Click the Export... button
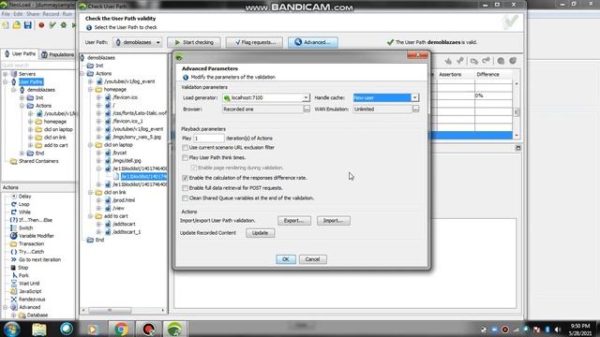 click(293, 221)
